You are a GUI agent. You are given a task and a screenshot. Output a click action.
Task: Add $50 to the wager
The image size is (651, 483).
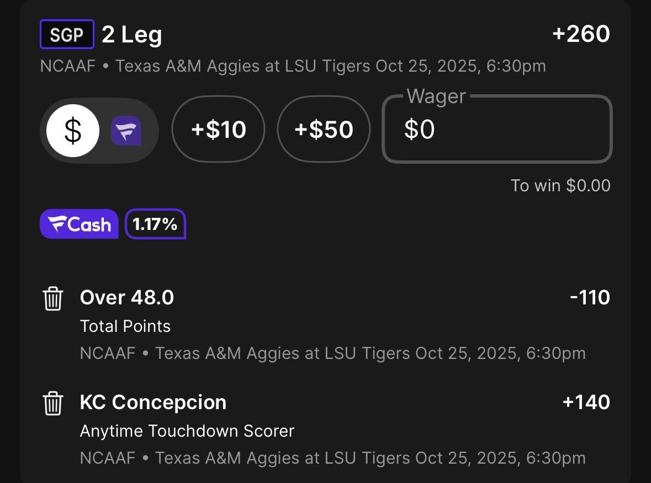click(x=324, y=130)
